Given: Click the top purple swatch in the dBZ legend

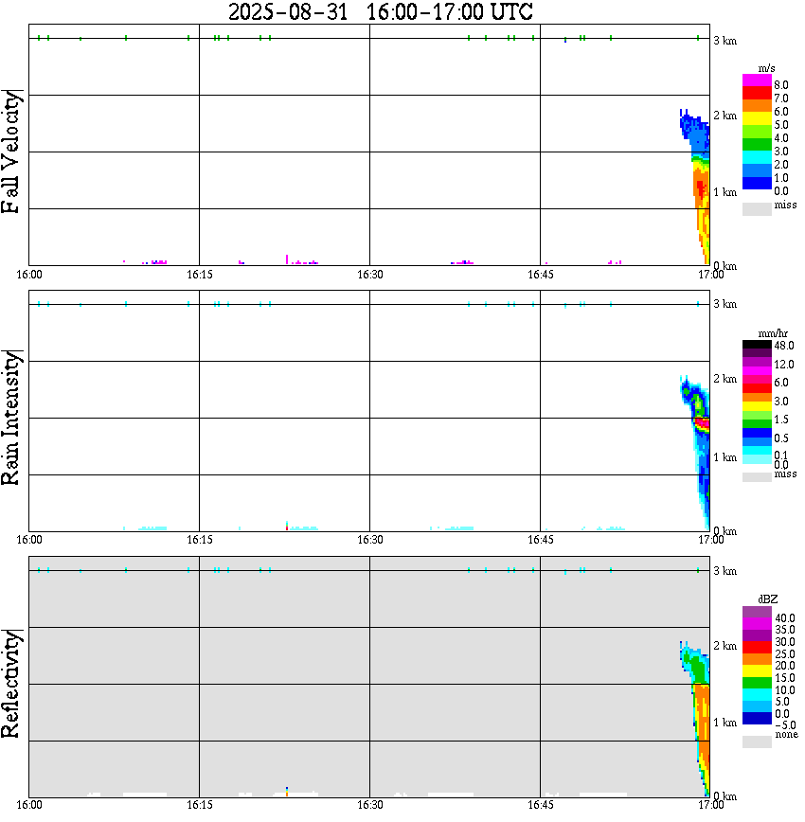Looking at the screenshot, I should (x=757, y=612).
